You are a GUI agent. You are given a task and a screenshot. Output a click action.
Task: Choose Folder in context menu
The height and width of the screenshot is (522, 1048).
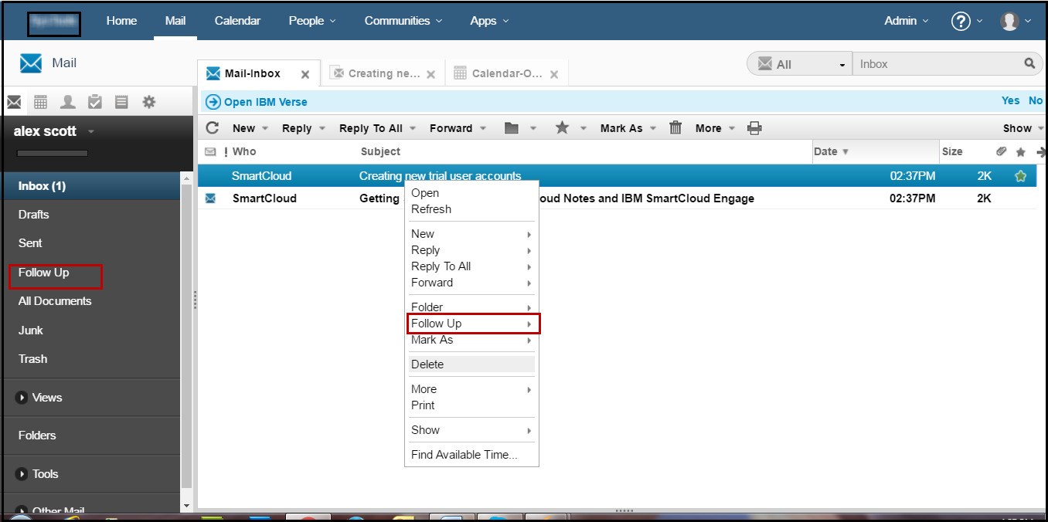pyautogui.click(x=471, y=307)
